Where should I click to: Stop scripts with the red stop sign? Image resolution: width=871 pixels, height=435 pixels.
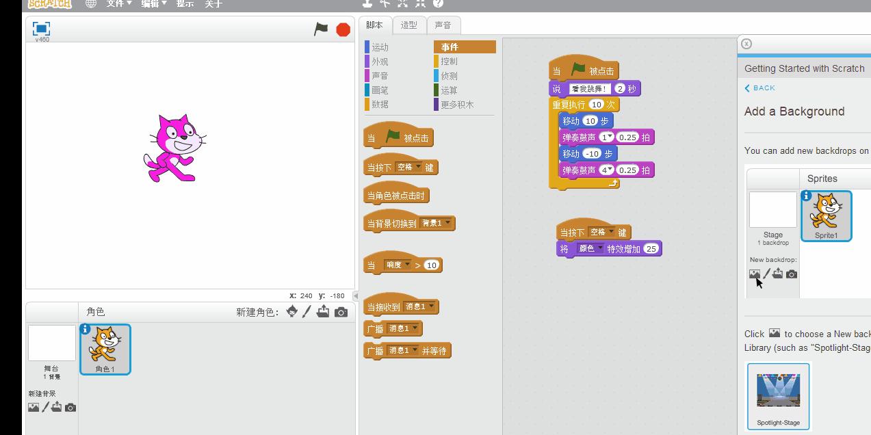(342, 29)
